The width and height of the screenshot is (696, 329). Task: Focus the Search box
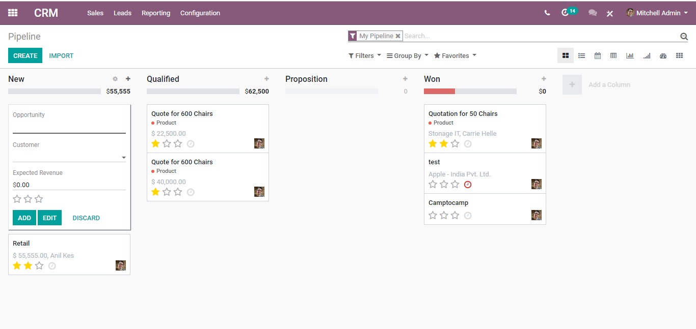point(541,36)
